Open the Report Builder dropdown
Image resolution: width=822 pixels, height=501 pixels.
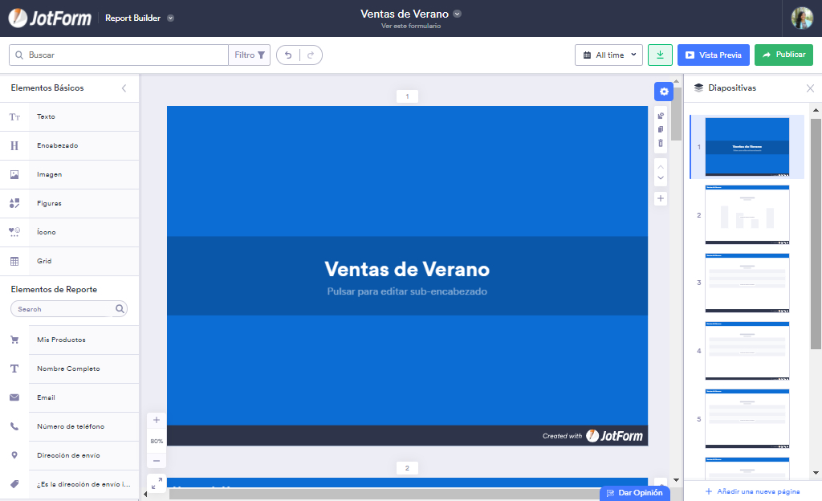tap(170, 18)
